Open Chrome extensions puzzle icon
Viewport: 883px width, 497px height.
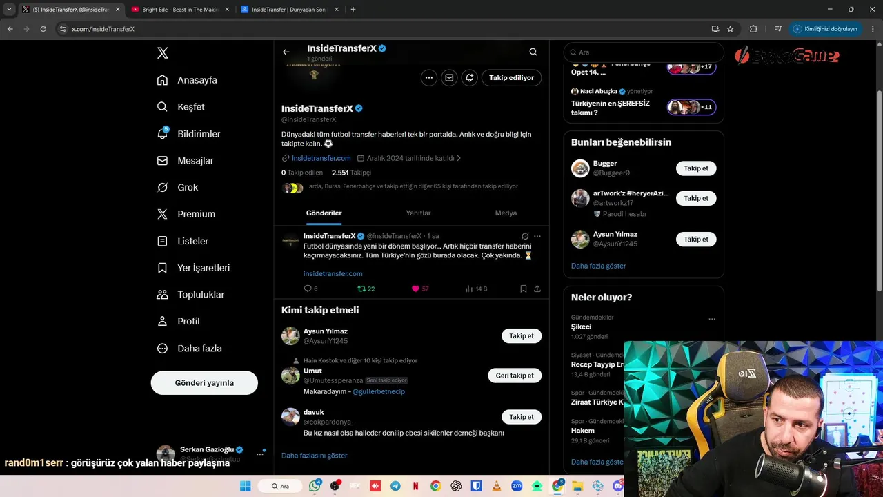753,29
